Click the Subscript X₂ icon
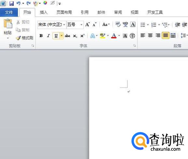188x159 pixels. (x=75, y=36)
